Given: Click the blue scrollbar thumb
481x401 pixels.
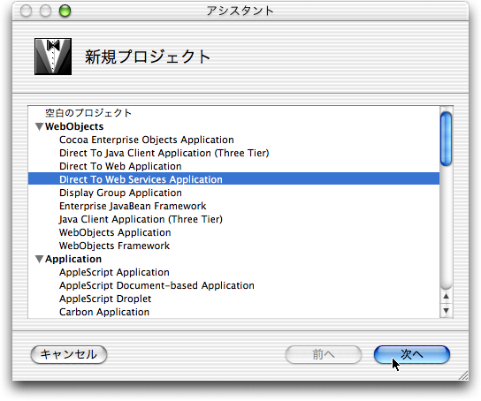Looking at the screenshot, I should [446, 139].
